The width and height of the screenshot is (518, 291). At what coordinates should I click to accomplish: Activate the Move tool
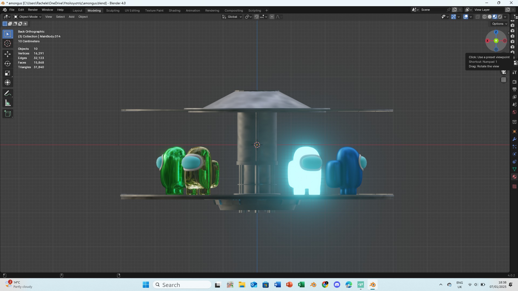click(x=8, y=54)
